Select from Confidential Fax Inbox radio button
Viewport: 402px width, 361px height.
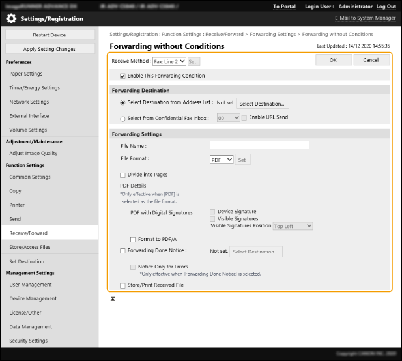(123, 118)
